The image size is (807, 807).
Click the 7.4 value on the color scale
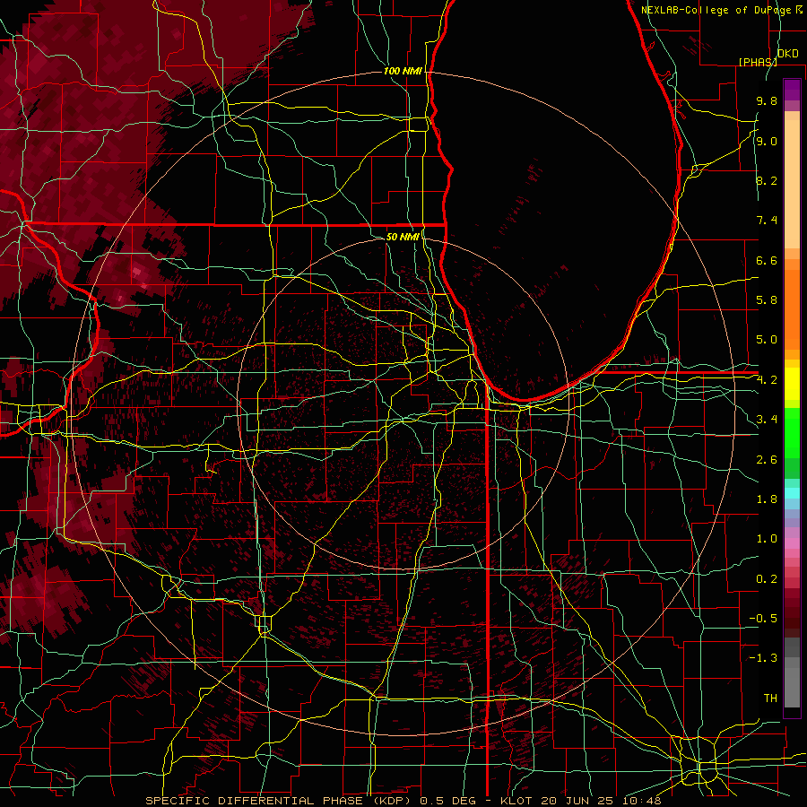(x=767, y=221)
